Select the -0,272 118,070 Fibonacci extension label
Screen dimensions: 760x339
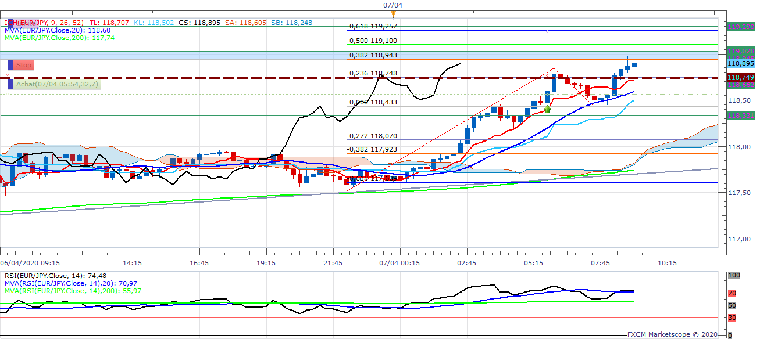click(373, 136)
